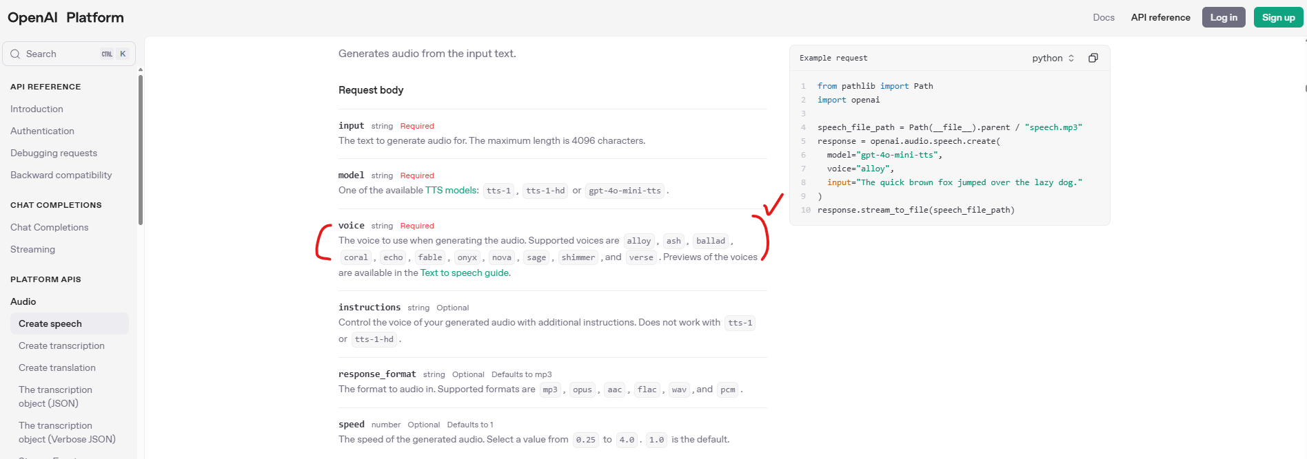
Task: Click the 'opus' format tag
Action: pyautogui.click(x=582, y=389)
